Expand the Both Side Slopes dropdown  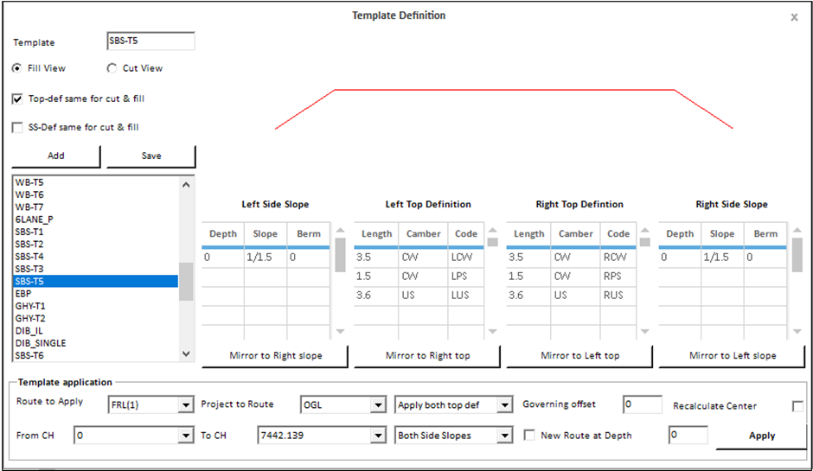505,436
